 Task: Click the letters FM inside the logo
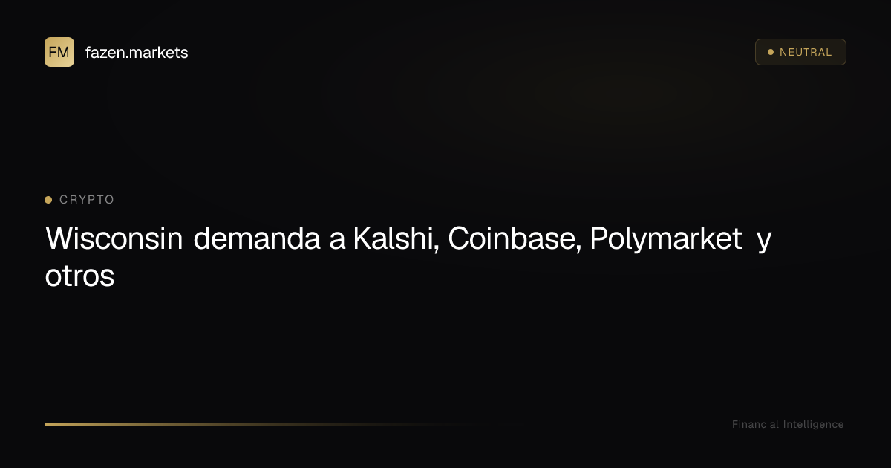click(x=59, y=52)
